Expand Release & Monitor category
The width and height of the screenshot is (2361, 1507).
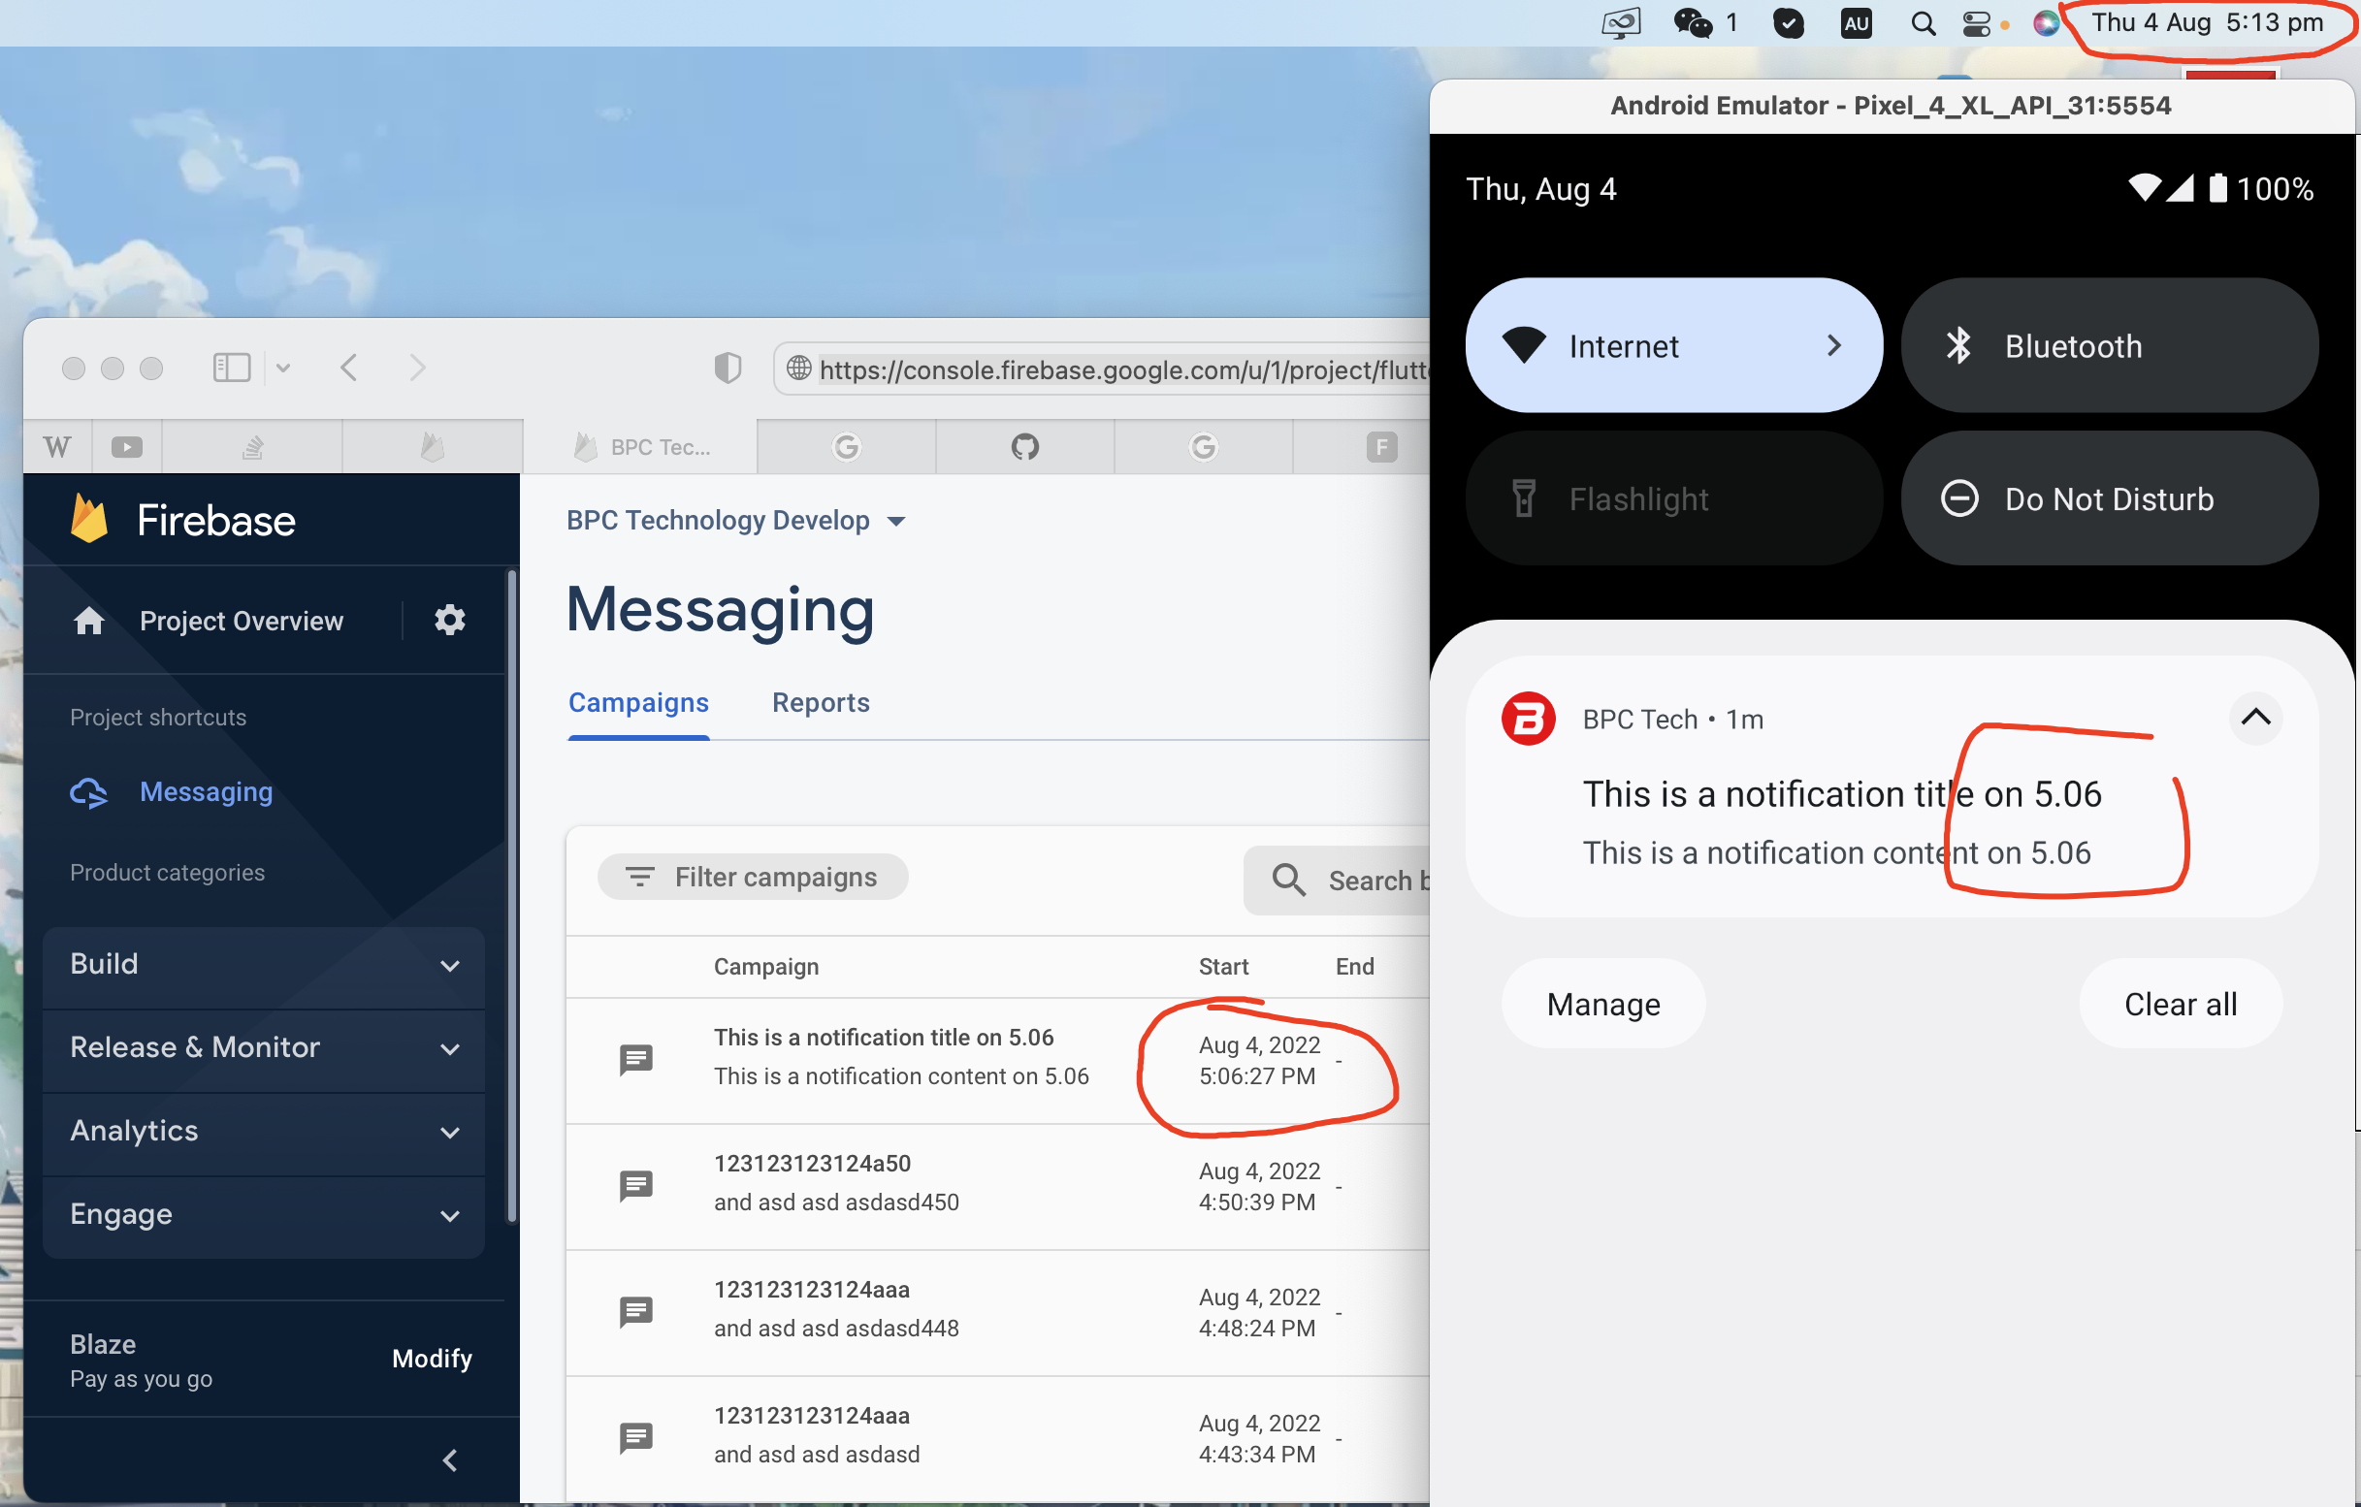(264, 1048)
